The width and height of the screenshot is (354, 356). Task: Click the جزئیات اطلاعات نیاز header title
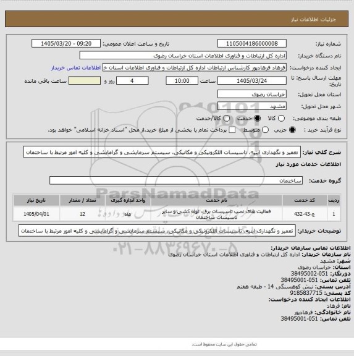tap(313, 20)
